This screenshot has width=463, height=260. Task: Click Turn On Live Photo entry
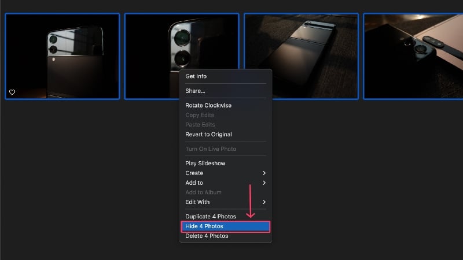pyautogui.click(x=226, y=149)
